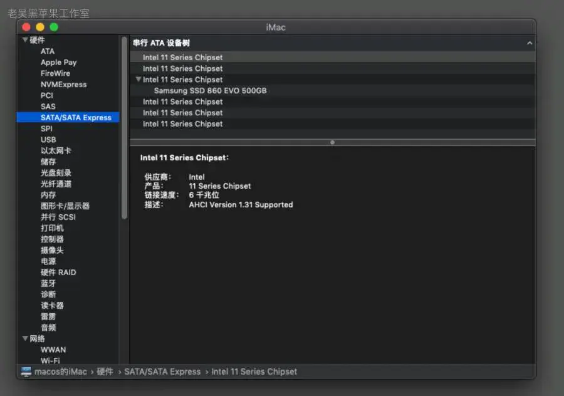Select Samsung SSD 860 EVO 500GB row
Viewport: 564px width, 396px height.
(x=332, y=91)
